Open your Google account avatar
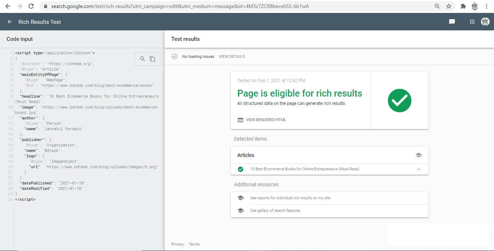This screenshot has width=494, height=251. (x=485, y=22)
